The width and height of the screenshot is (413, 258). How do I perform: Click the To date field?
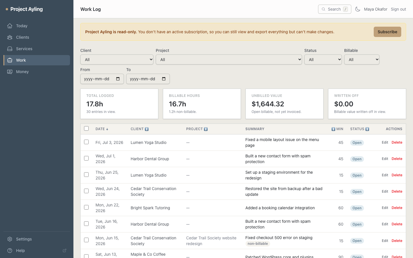(x=148, y=79)
